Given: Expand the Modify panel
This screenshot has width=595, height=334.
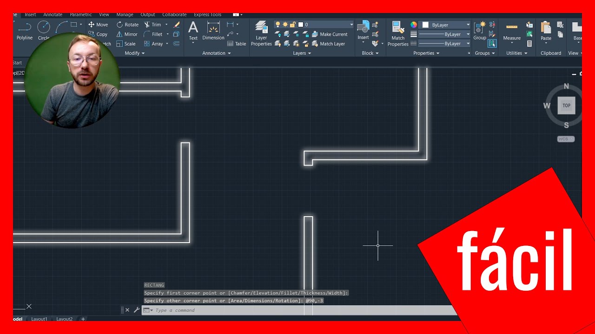Looking at the screenshot, I should click(135, 53).
